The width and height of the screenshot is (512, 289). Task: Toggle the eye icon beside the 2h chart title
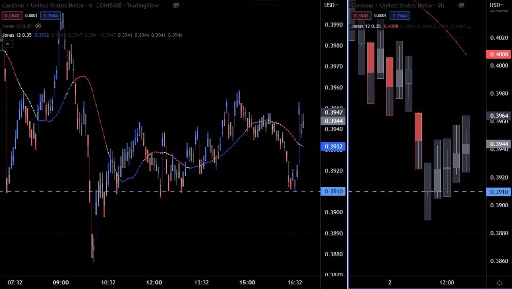coord(461,5)
